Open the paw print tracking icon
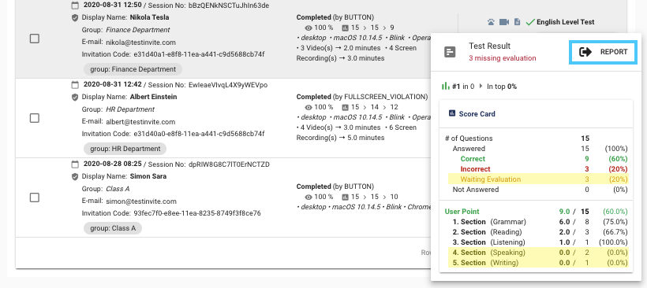This screenshot has height=288, width=647. point(491,22)
